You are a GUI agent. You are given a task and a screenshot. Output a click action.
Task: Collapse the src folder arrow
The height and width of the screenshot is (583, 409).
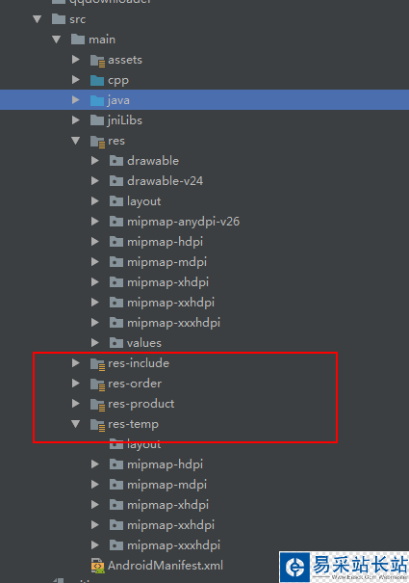tap(38, 19)
